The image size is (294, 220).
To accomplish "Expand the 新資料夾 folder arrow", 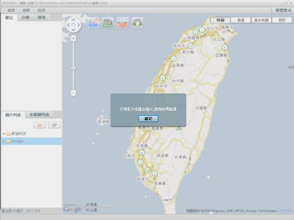I will 4,134.
